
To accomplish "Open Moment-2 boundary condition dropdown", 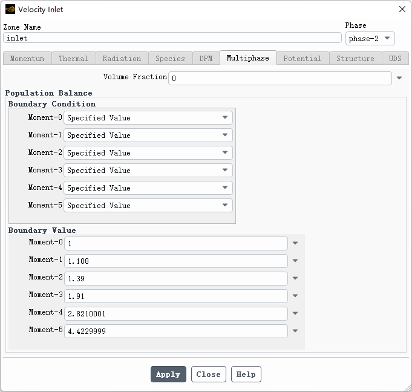I will 148,152.
